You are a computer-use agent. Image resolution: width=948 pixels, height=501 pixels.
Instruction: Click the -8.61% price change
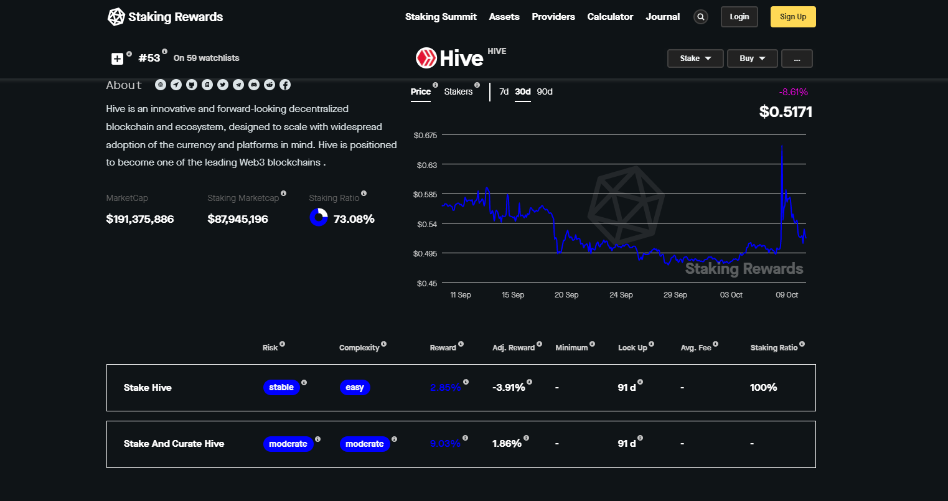(x=794, y=92)
